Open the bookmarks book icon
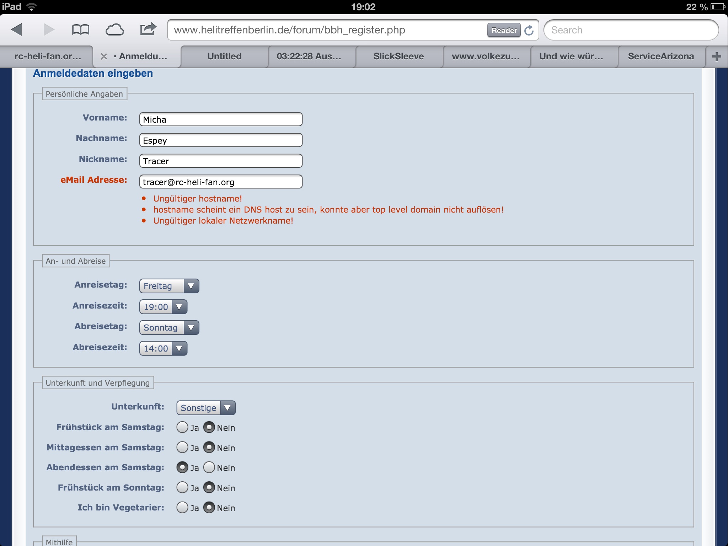 coord(80,30)
